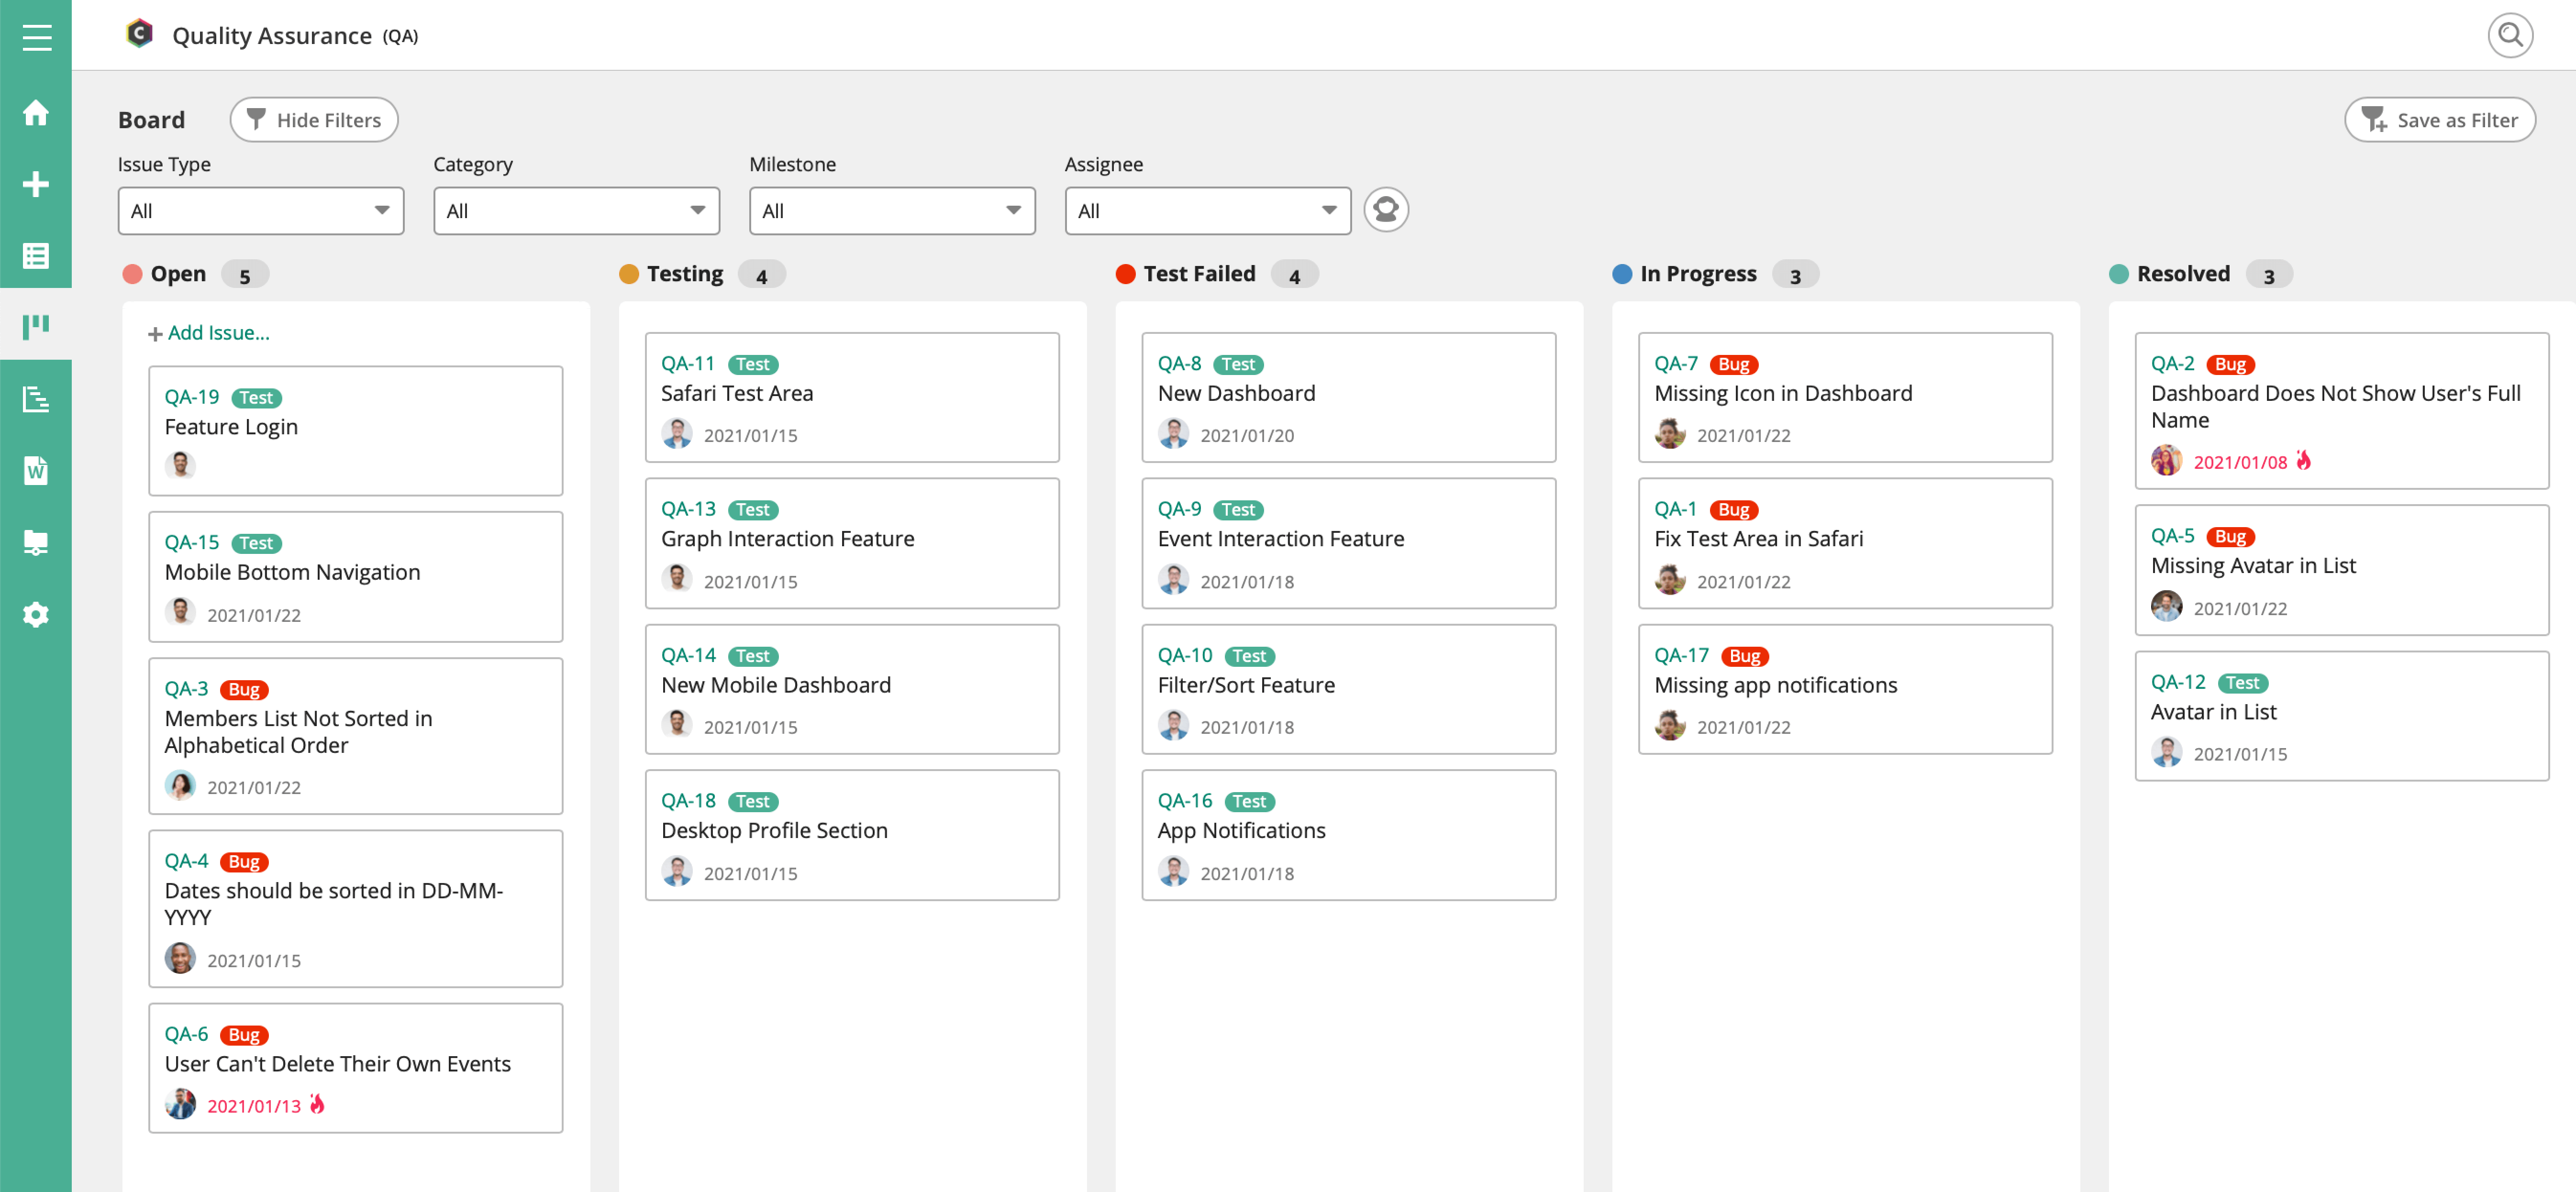Viewport: 2576px width, 1192px height.
Task: Click the red Test Failed status dot
Action: click(1125, 274)
